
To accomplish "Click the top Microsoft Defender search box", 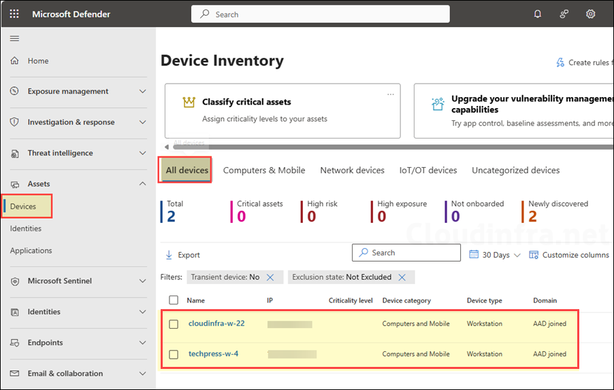I will (321, 14).
